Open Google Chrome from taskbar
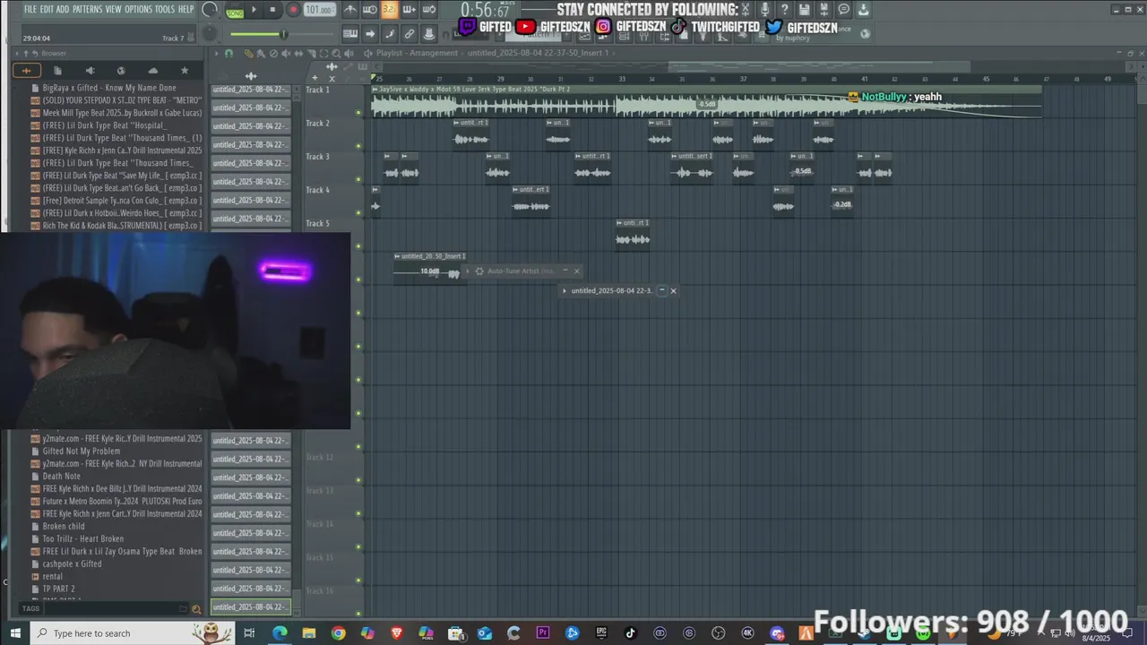1147x645 pixels. (338, 633)
